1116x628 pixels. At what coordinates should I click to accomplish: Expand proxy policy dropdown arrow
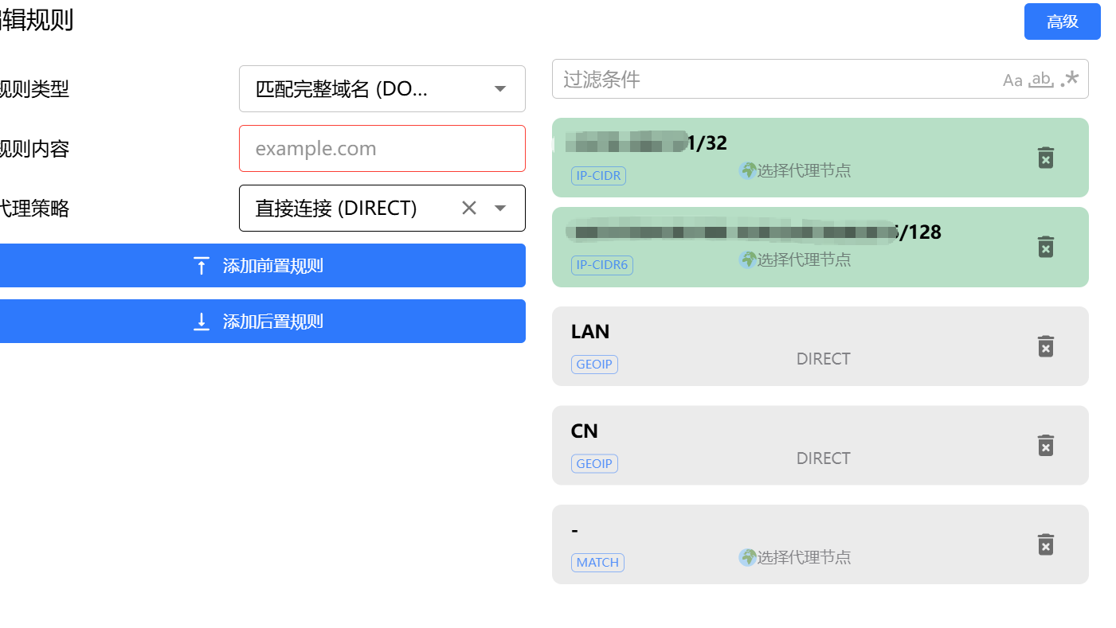(x=500, y=208)
